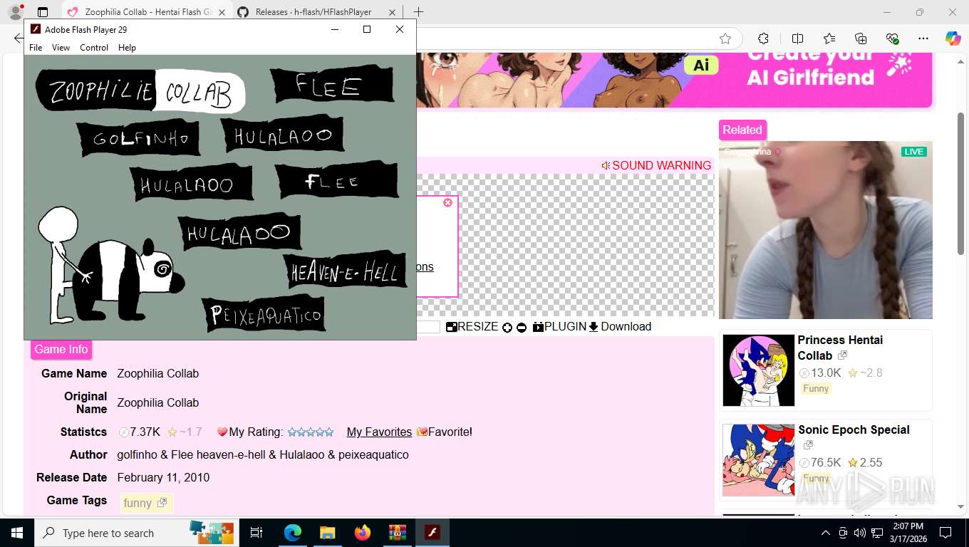Screen dimensions: 969x547
Task: Open Edge Settings and more menu
Action: click(923, 38)
